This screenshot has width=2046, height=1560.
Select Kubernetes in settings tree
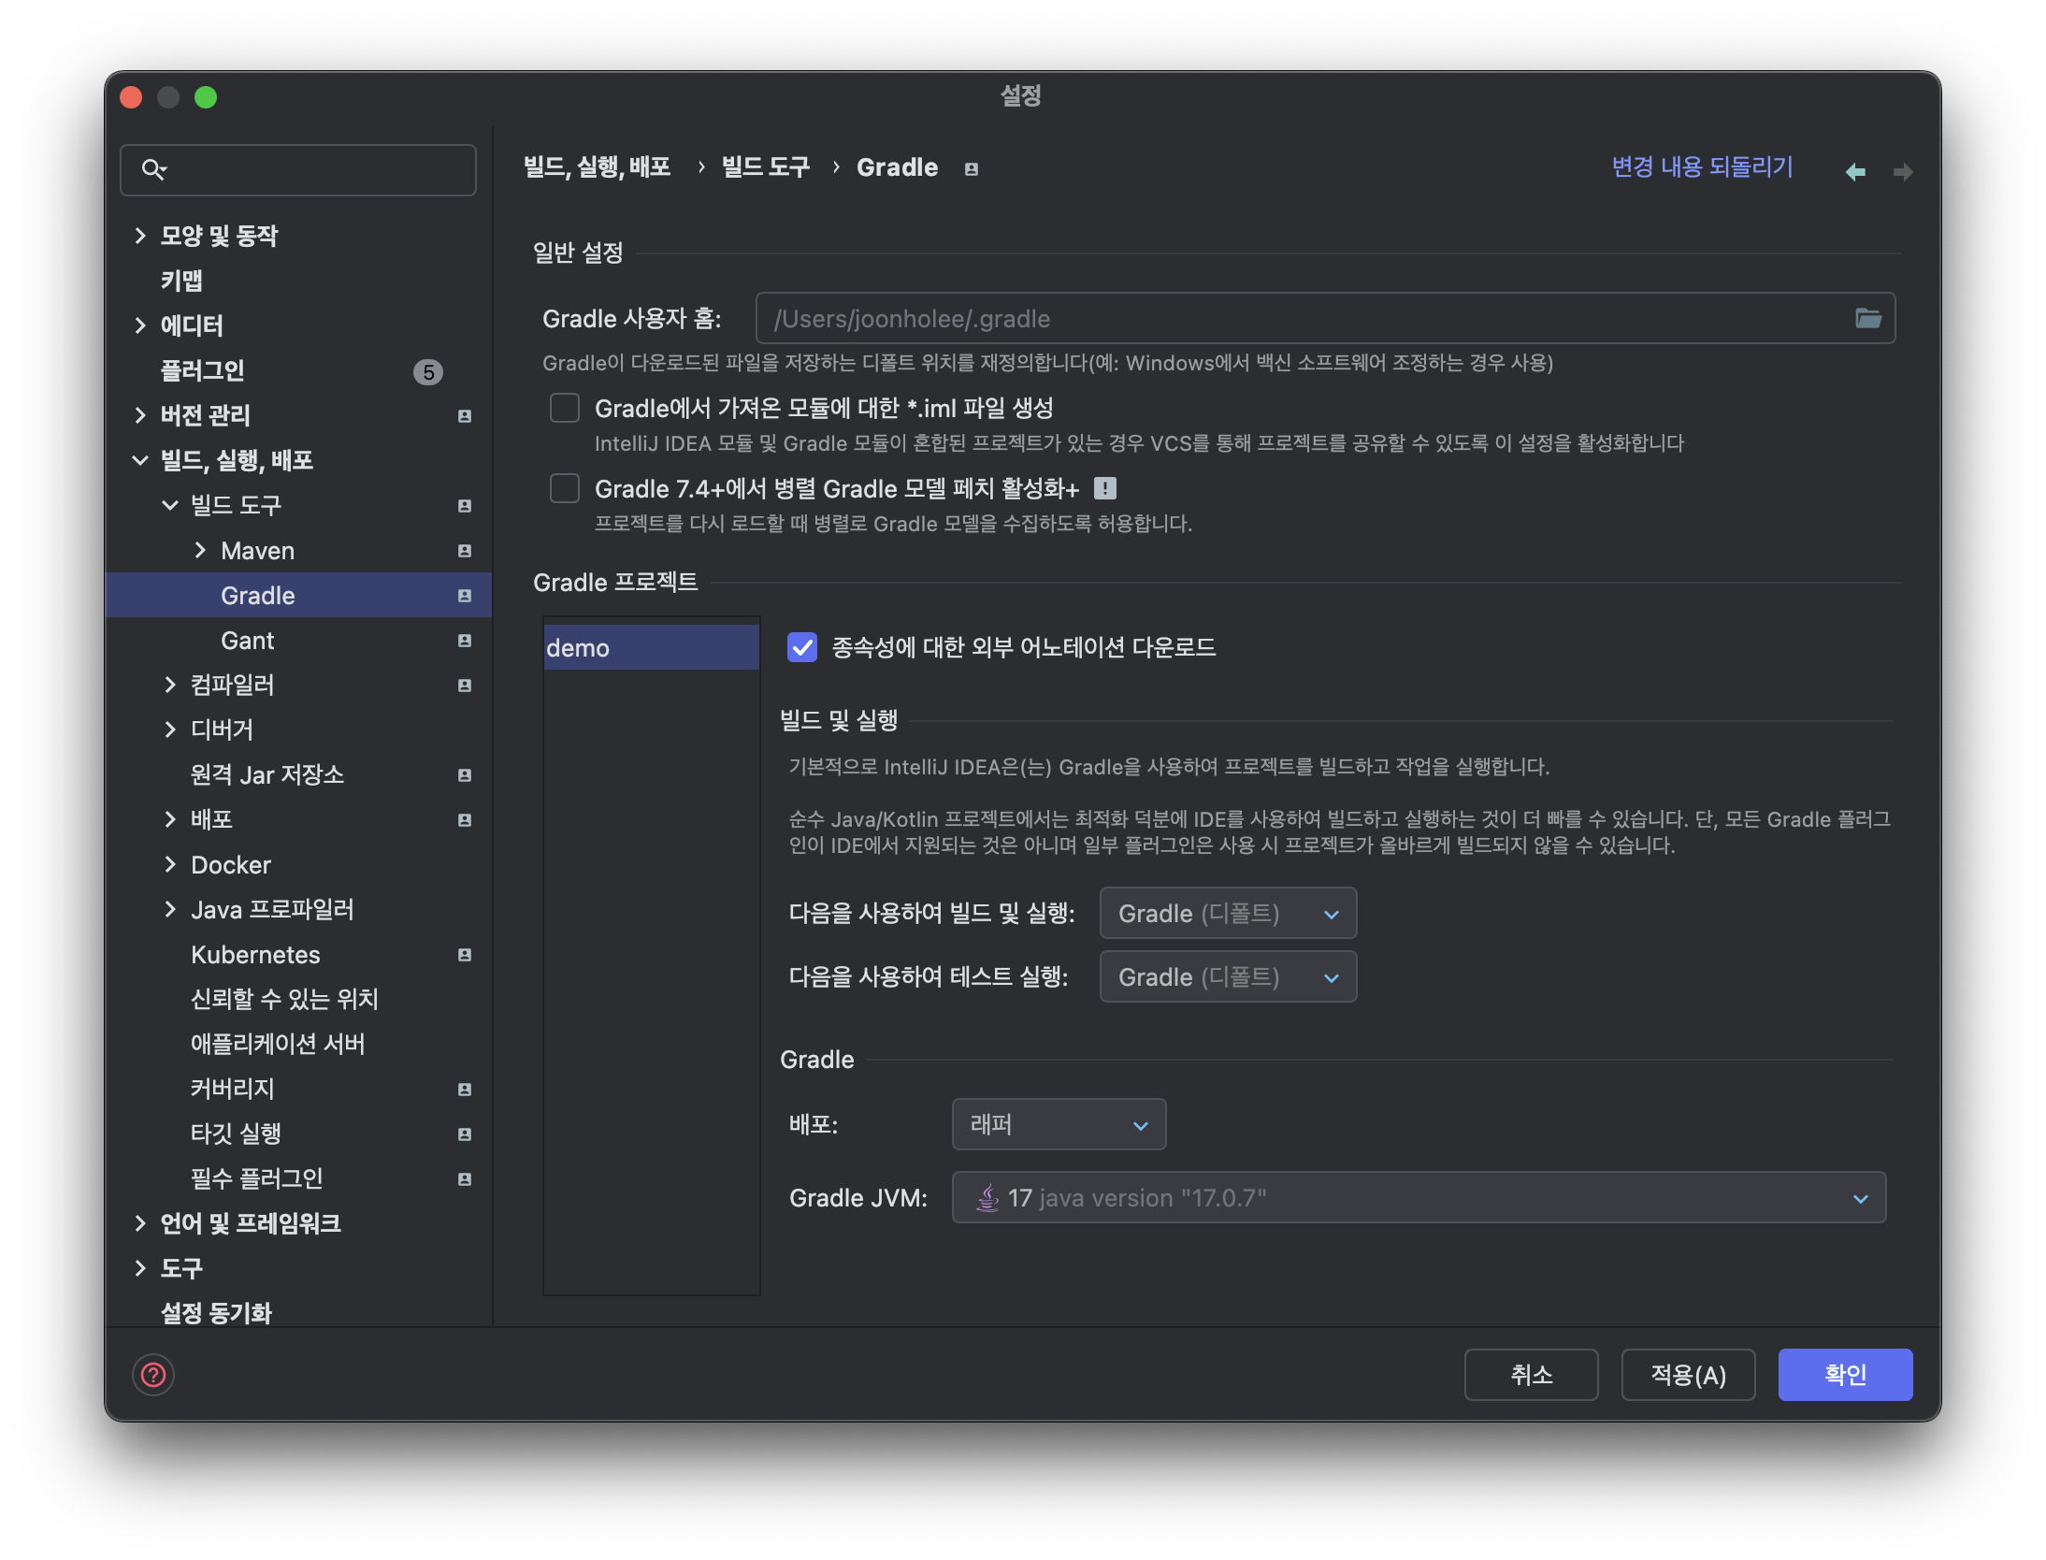[x=255, y=955]
